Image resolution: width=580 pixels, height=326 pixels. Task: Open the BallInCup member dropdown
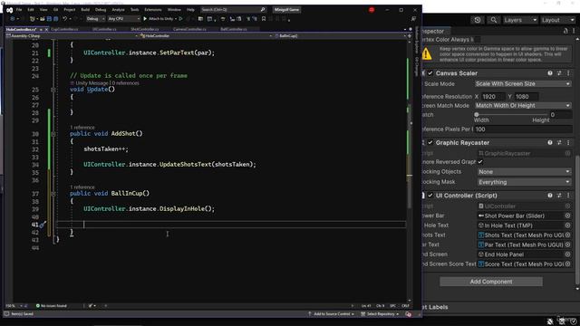340,36
